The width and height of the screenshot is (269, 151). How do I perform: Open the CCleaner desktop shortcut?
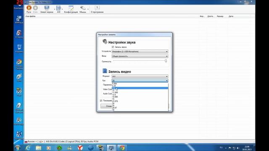[19, 34]
